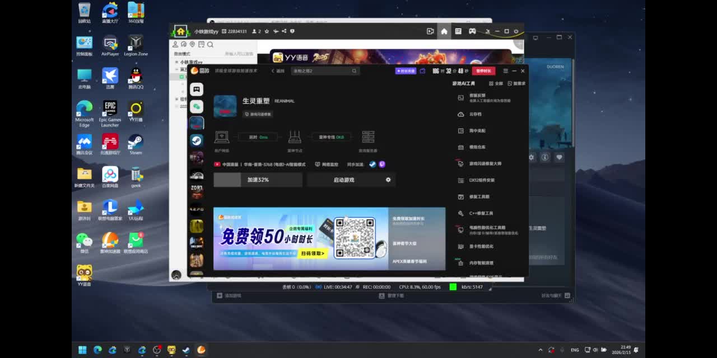
Task: Search YY channel members with magnifier icon
Action: click(210, 44)
